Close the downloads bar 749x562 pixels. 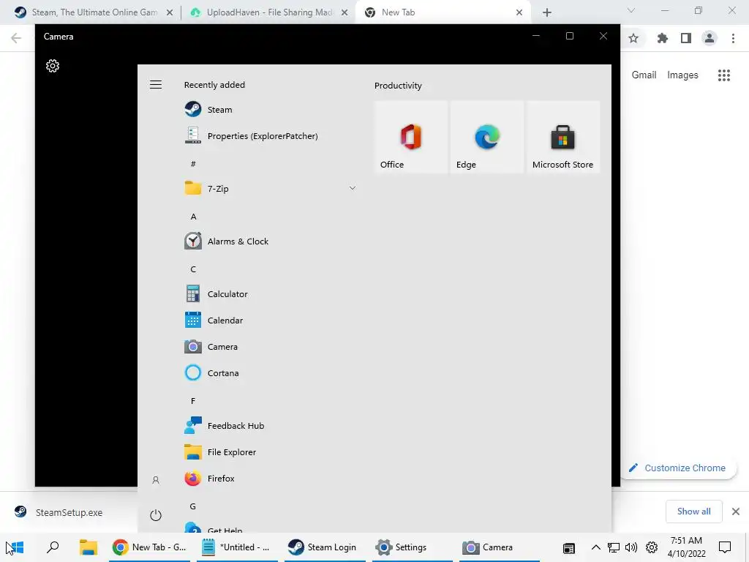[736, 512]
